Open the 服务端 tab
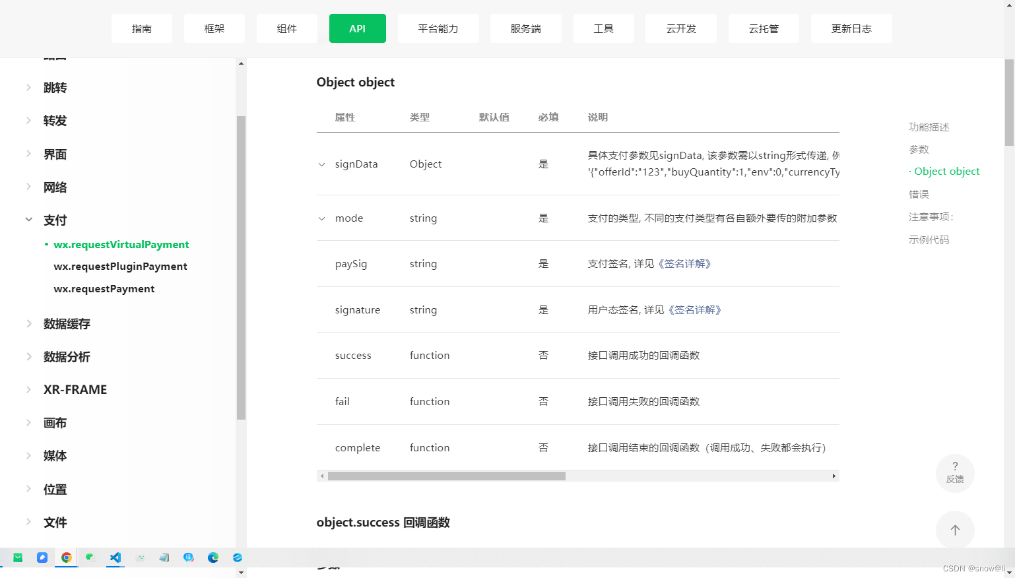 [526, 28]
